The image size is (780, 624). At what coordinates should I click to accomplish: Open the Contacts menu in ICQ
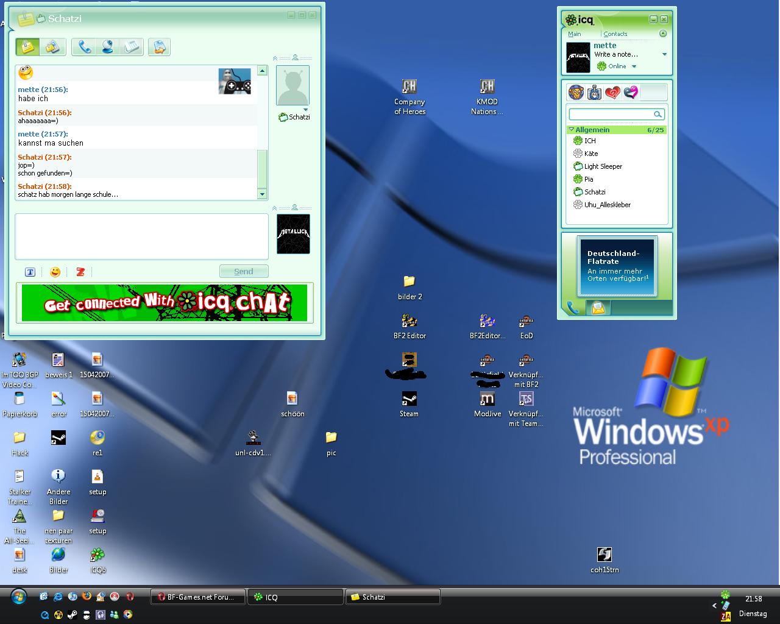(615, 34)
